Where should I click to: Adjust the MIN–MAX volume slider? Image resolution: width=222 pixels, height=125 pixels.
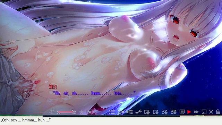pos(67,112)
